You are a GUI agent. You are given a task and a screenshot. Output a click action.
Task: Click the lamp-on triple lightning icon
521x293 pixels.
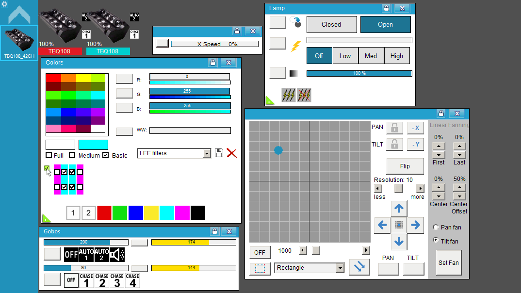(289, 95)
